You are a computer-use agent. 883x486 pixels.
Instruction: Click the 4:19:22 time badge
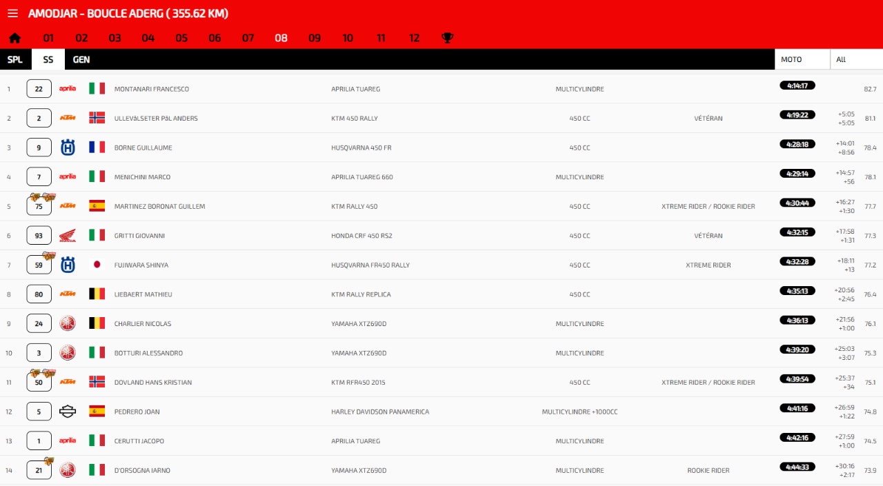point(797,115)
